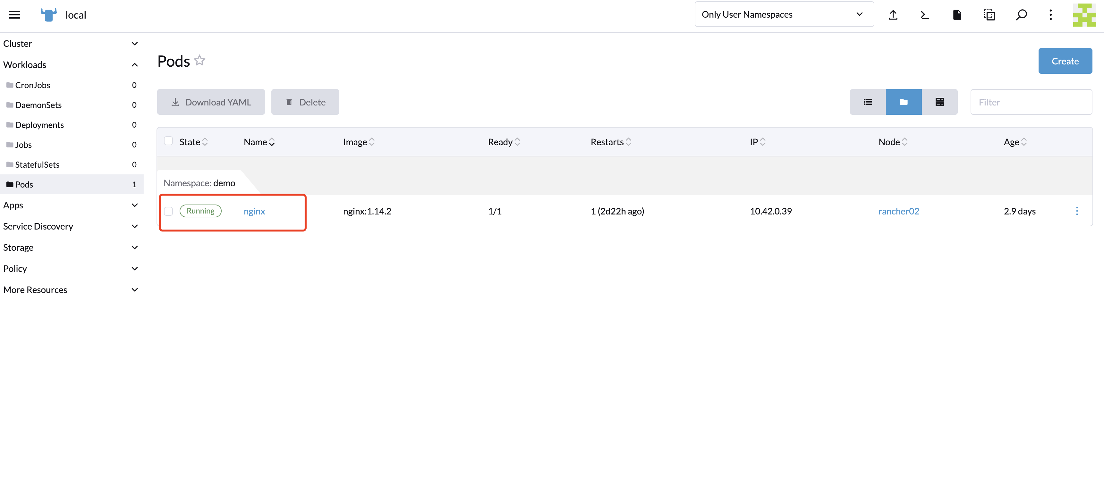
Task: Check the nginx pod row checkbox
Action: (168, 211)
